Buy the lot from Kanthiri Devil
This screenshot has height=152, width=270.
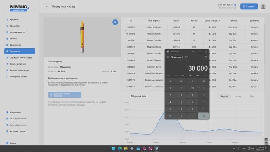point(254,67)
